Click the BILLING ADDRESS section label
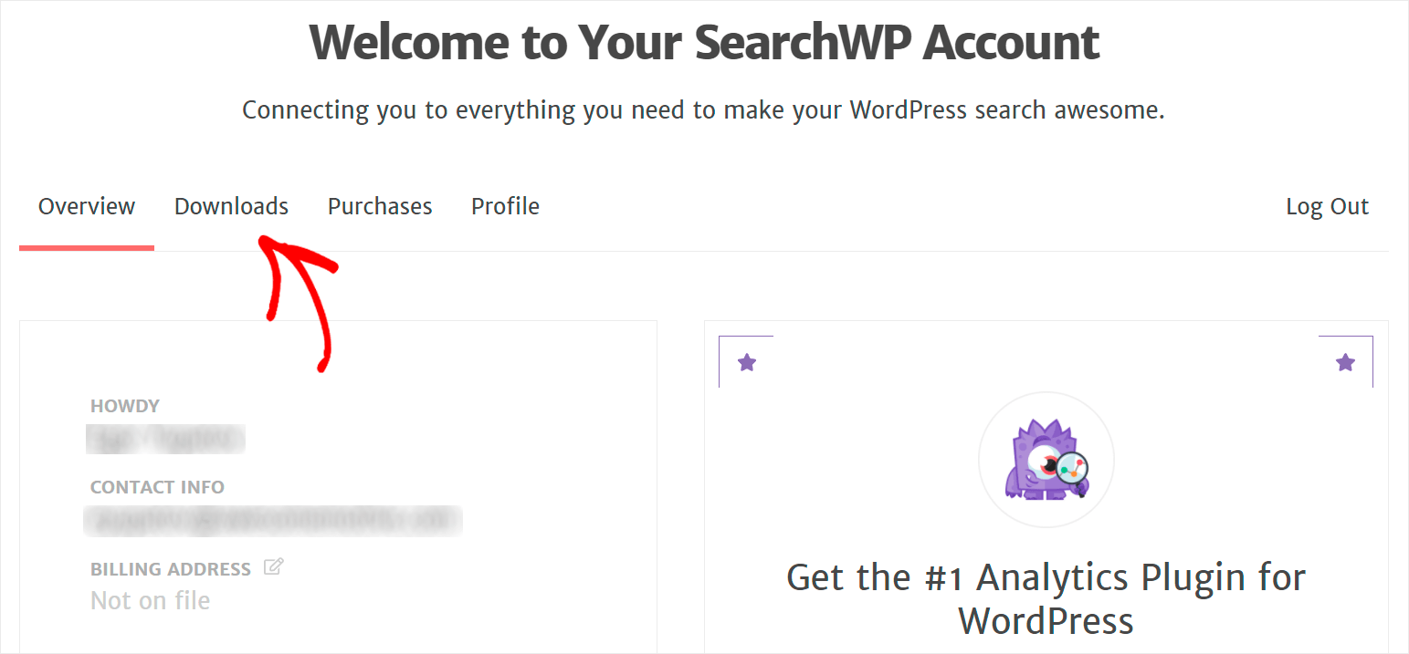Viewport: 1409px width, 654px height. [171, 568]
